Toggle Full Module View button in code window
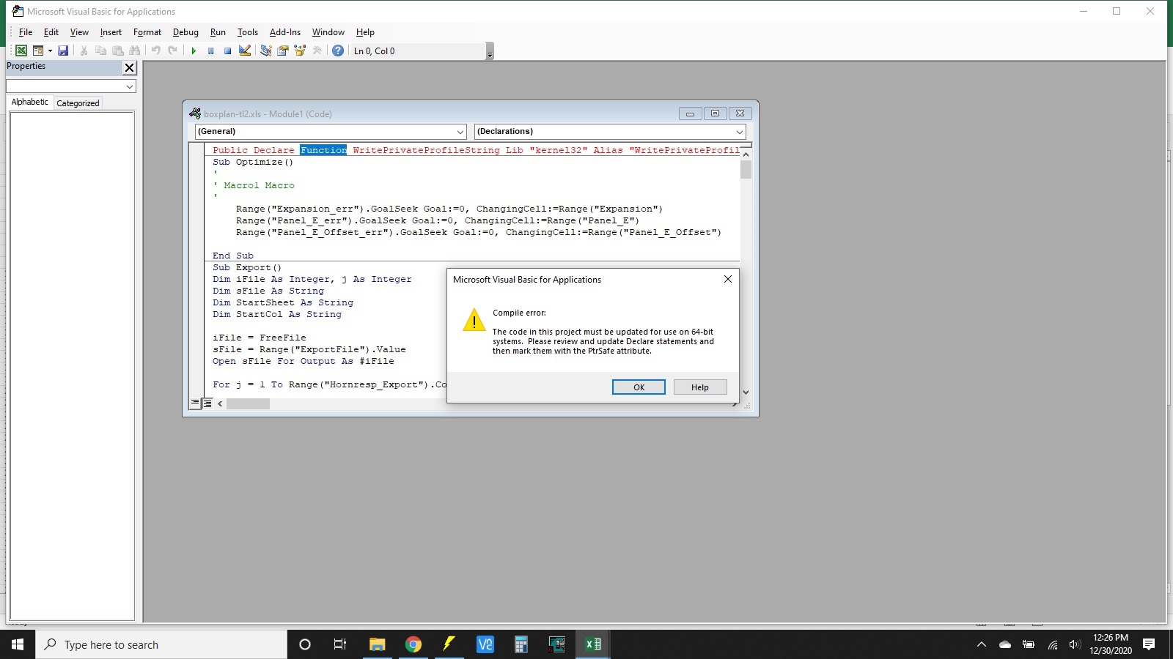Image resolution: width=1173 pixels, height=659 pixels. [x=207, y=403]
